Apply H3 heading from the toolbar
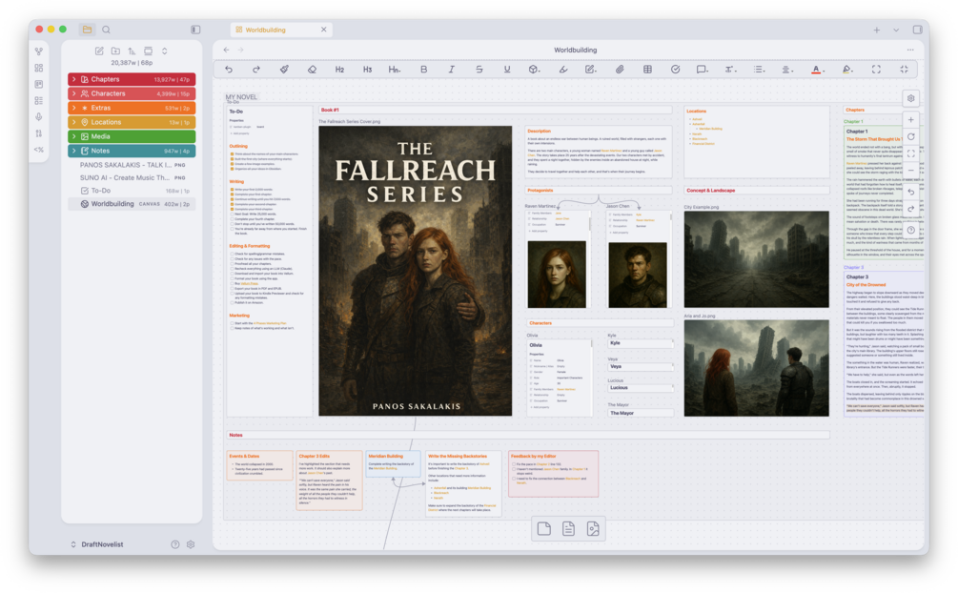Screen dimensions: 958x593 click(367, 70)
